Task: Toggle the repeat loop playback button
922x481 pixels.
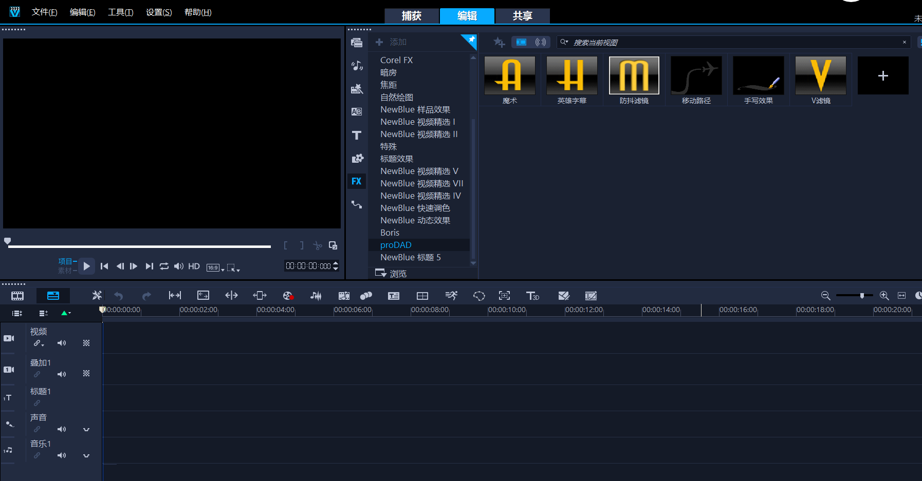Action: click(x=164, y=266)
